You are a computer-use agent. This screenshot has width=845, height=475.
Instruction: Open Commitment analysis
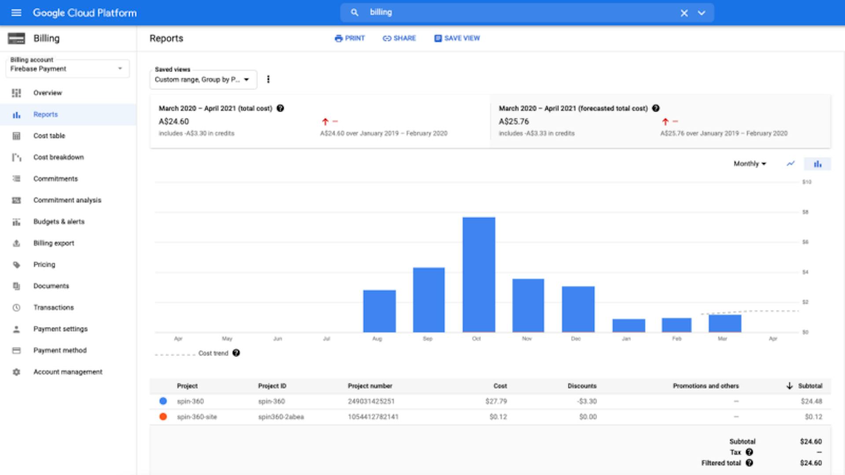[x=68, y=200]
